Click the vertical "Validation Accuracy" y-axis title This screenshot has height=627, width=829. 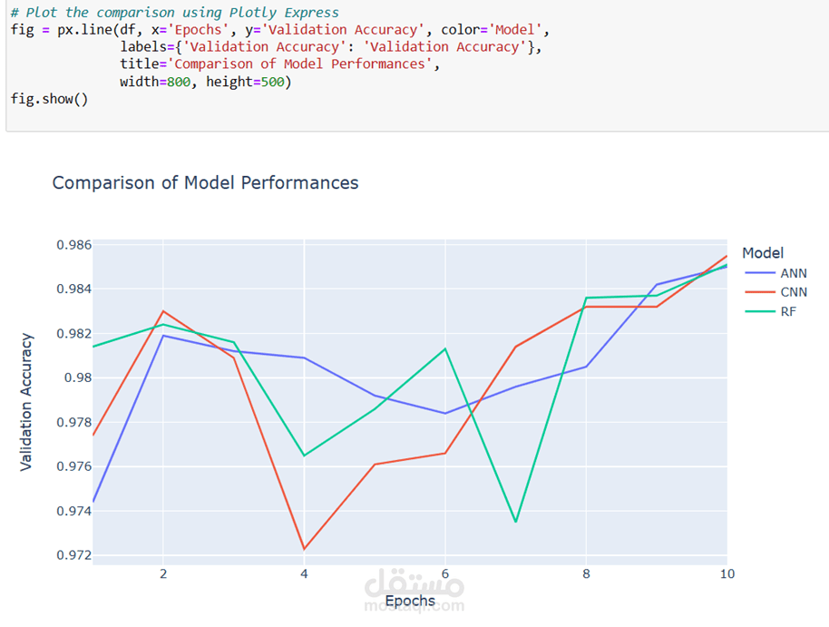(x=26, y=401)
